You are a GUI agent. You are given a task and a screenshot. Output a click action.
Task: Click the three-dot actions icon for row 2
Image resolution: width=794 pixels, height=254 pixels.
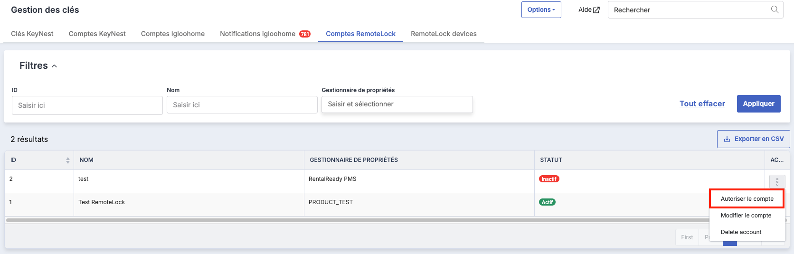tap(777, 182)
